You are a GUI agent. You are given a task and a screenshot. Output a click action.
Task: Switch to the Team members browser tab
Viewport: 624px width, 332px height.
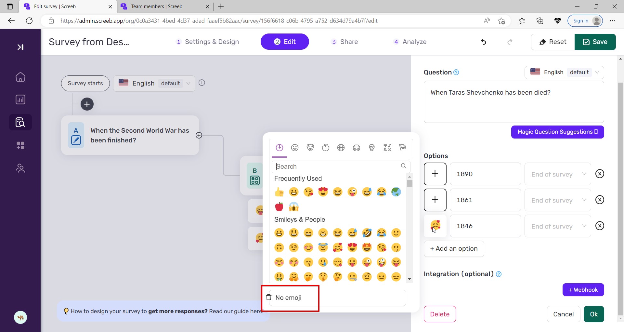pyautogui.click(x=165, y=7)
